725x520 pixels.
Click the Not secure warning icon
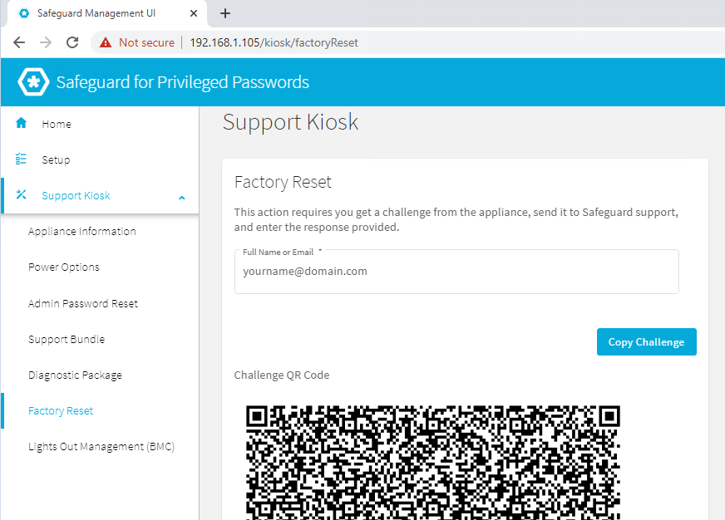tap(106, 42)
